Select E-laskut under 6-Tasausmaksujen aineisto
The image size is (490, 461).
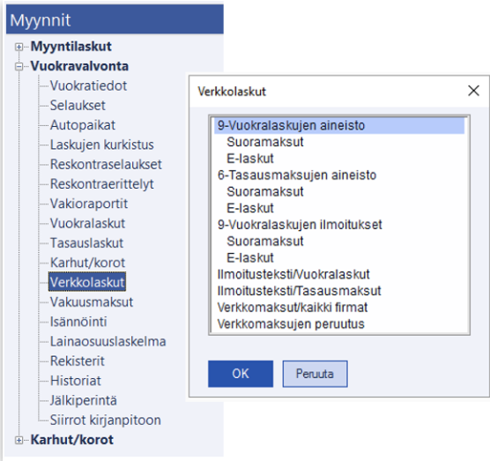click(x=250, y=208)
